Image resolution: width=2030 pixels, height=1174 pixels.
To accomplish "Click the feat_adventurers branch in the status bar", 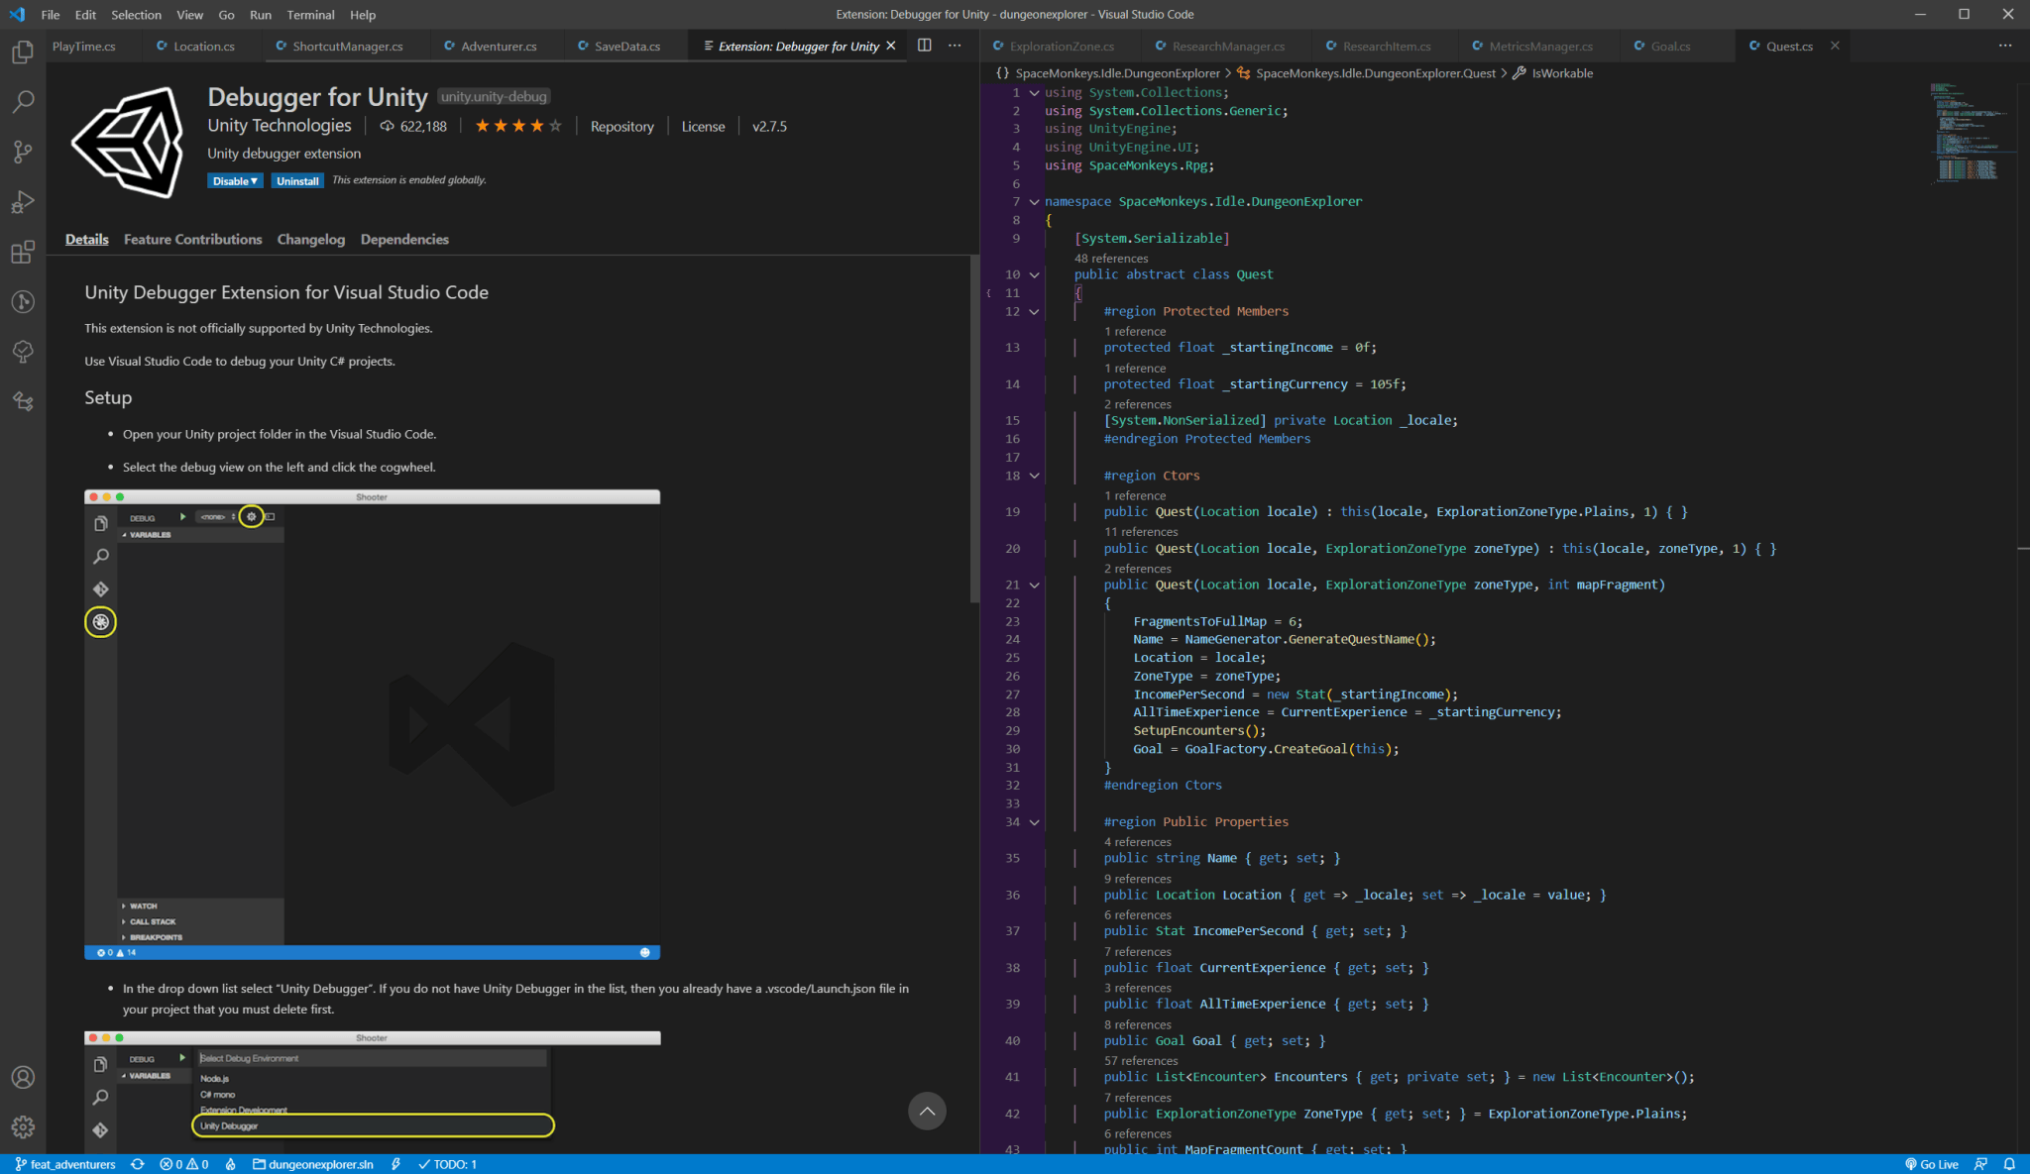I will coord(65,1164).
